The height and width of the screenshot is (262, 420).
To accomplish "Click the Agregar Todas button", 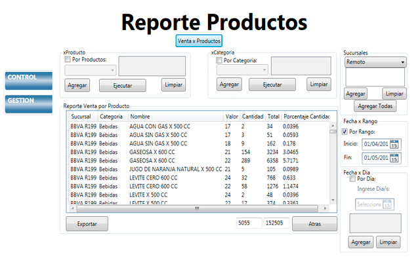I will pos(375,106).
